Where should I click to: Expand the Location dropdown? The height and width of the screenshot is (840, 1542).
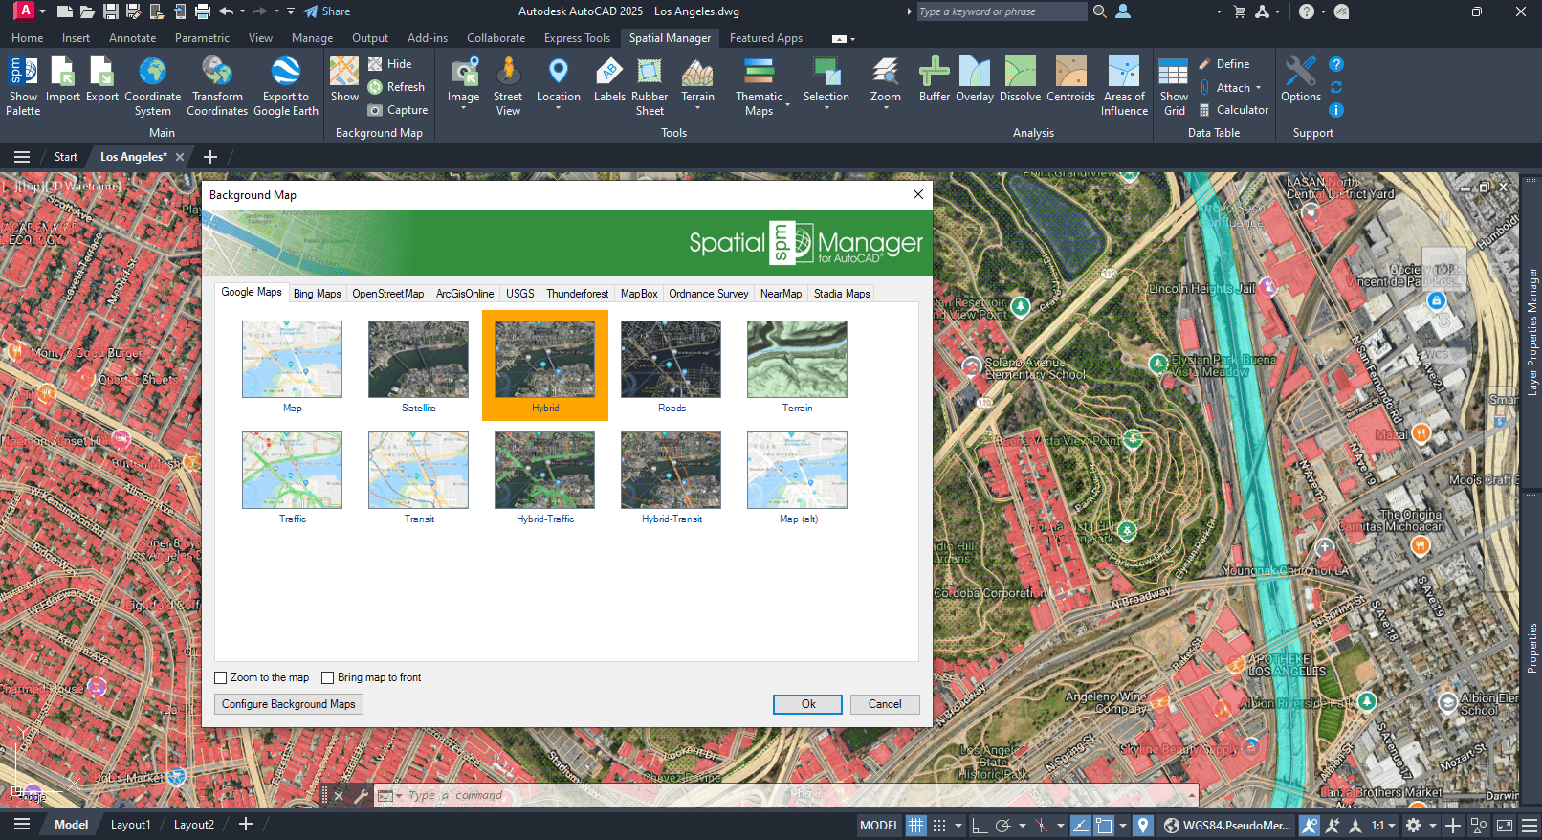click(558, 108)
